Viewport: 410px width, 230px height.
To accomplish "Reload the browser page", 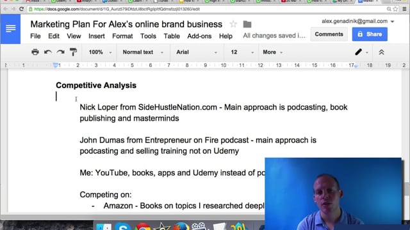I will click(x=21, y=9).
